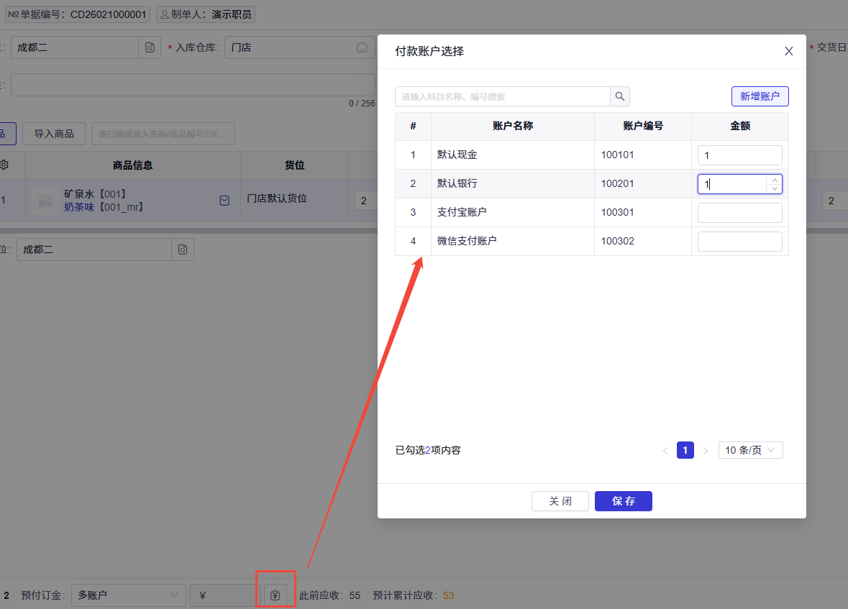Click the document number CD26021000001 tag

point(78,14)
